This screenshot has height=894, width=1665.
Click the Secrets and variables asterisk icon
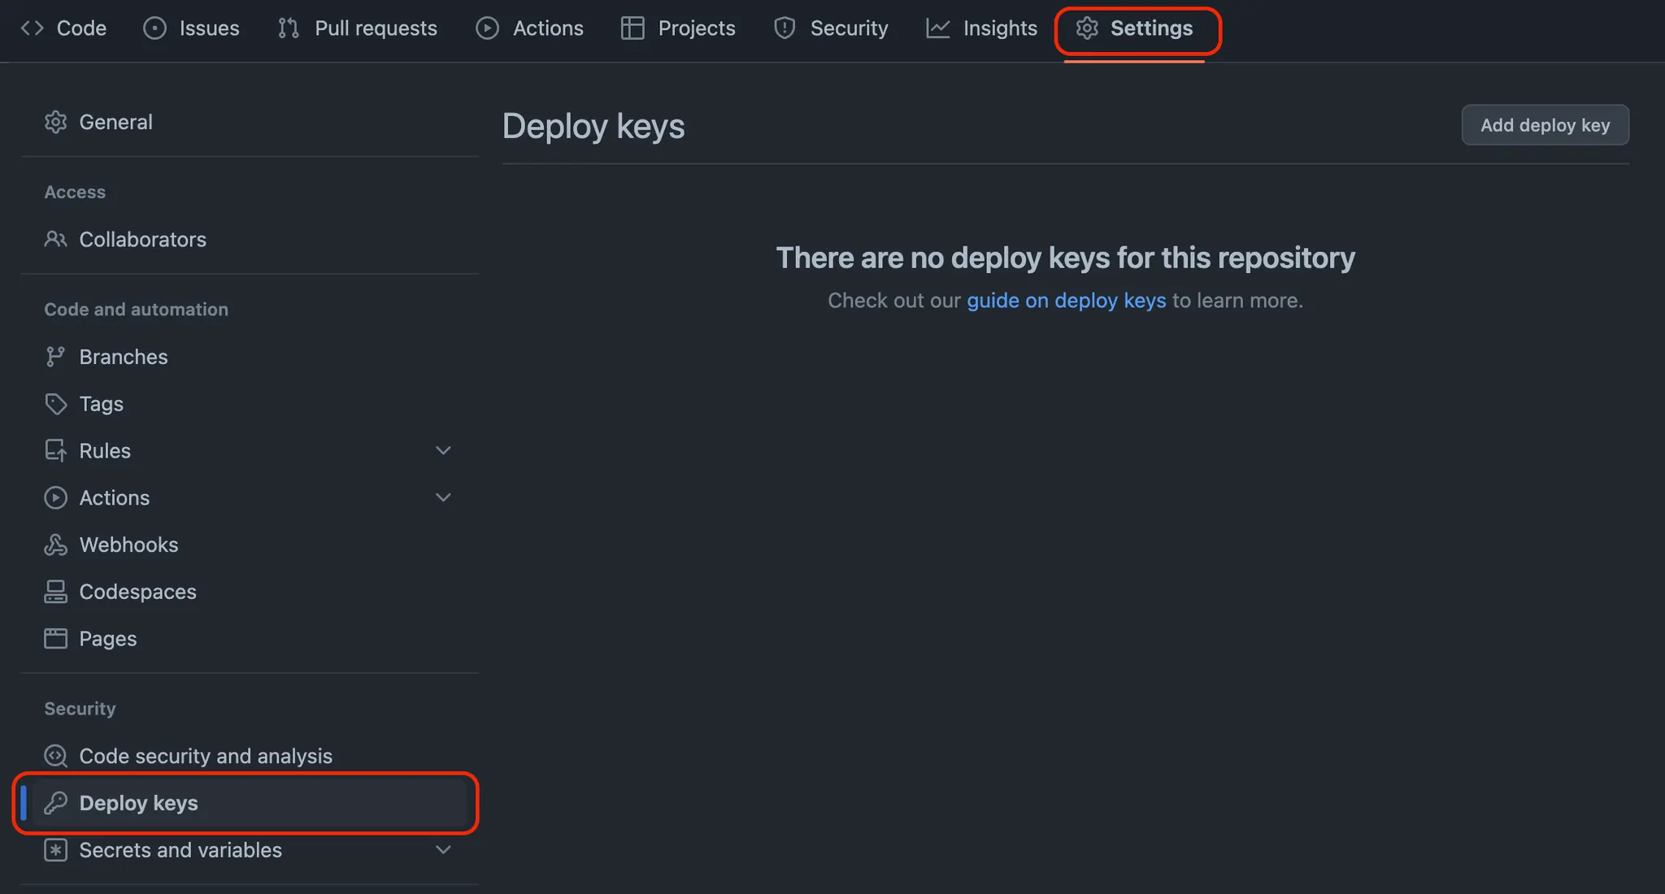click(55, 850)
